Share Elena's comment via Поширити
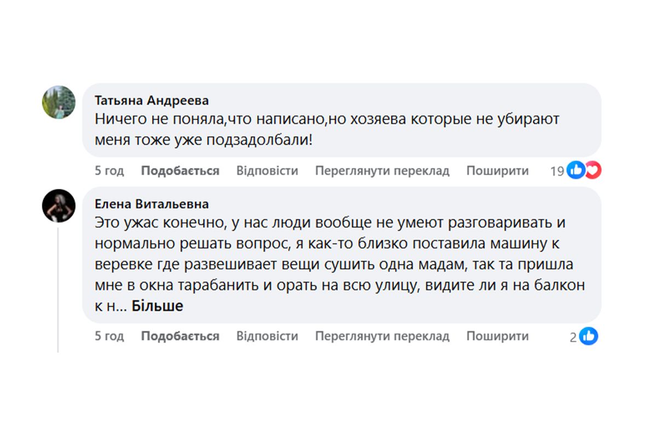The width and height of the screenshot is (657, 438). (x=497, y=336)
